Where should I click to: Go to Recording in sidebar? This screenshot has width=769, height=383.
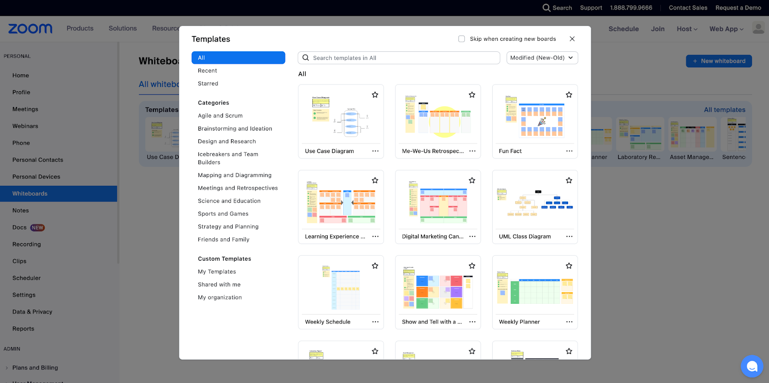26,244
